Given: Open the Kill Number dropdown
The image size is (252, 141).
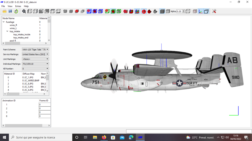Looking at the screenshot, I should click(35, 68).
